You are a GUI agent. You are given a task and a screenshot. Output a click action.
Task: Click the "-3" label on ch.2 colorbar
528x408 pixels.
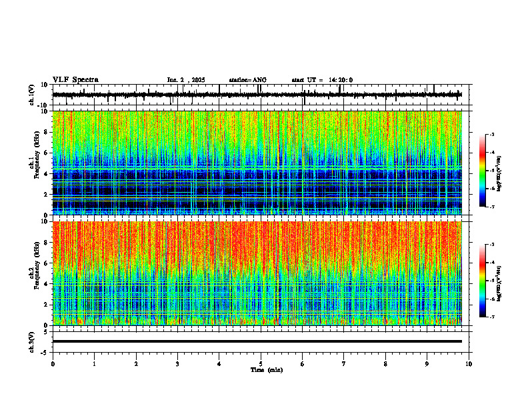point(492,245)
